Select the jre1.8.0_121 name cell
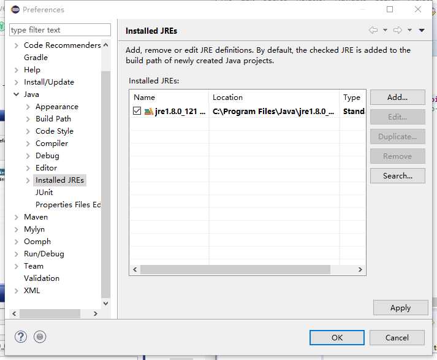The width and height of the screenshot is (437, 360). click(180, 111)
